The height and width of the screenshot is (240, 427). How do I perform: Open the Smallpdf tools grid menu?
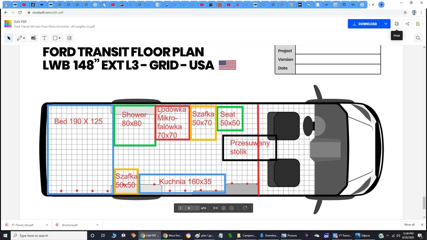pos(418,24)
